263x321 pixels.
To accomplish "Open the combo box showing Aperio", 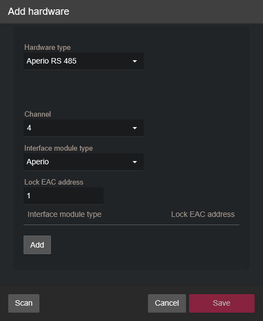I will point(84,162).
